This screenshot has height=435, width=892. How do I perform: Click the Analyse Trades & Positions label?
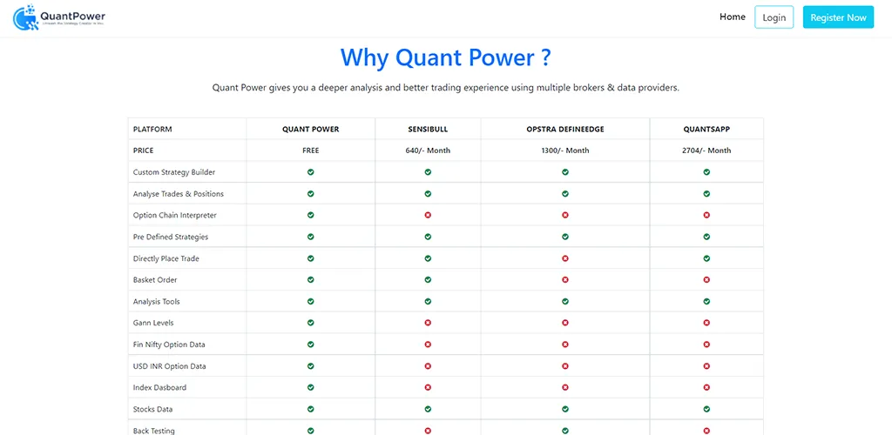click(178, 194)
